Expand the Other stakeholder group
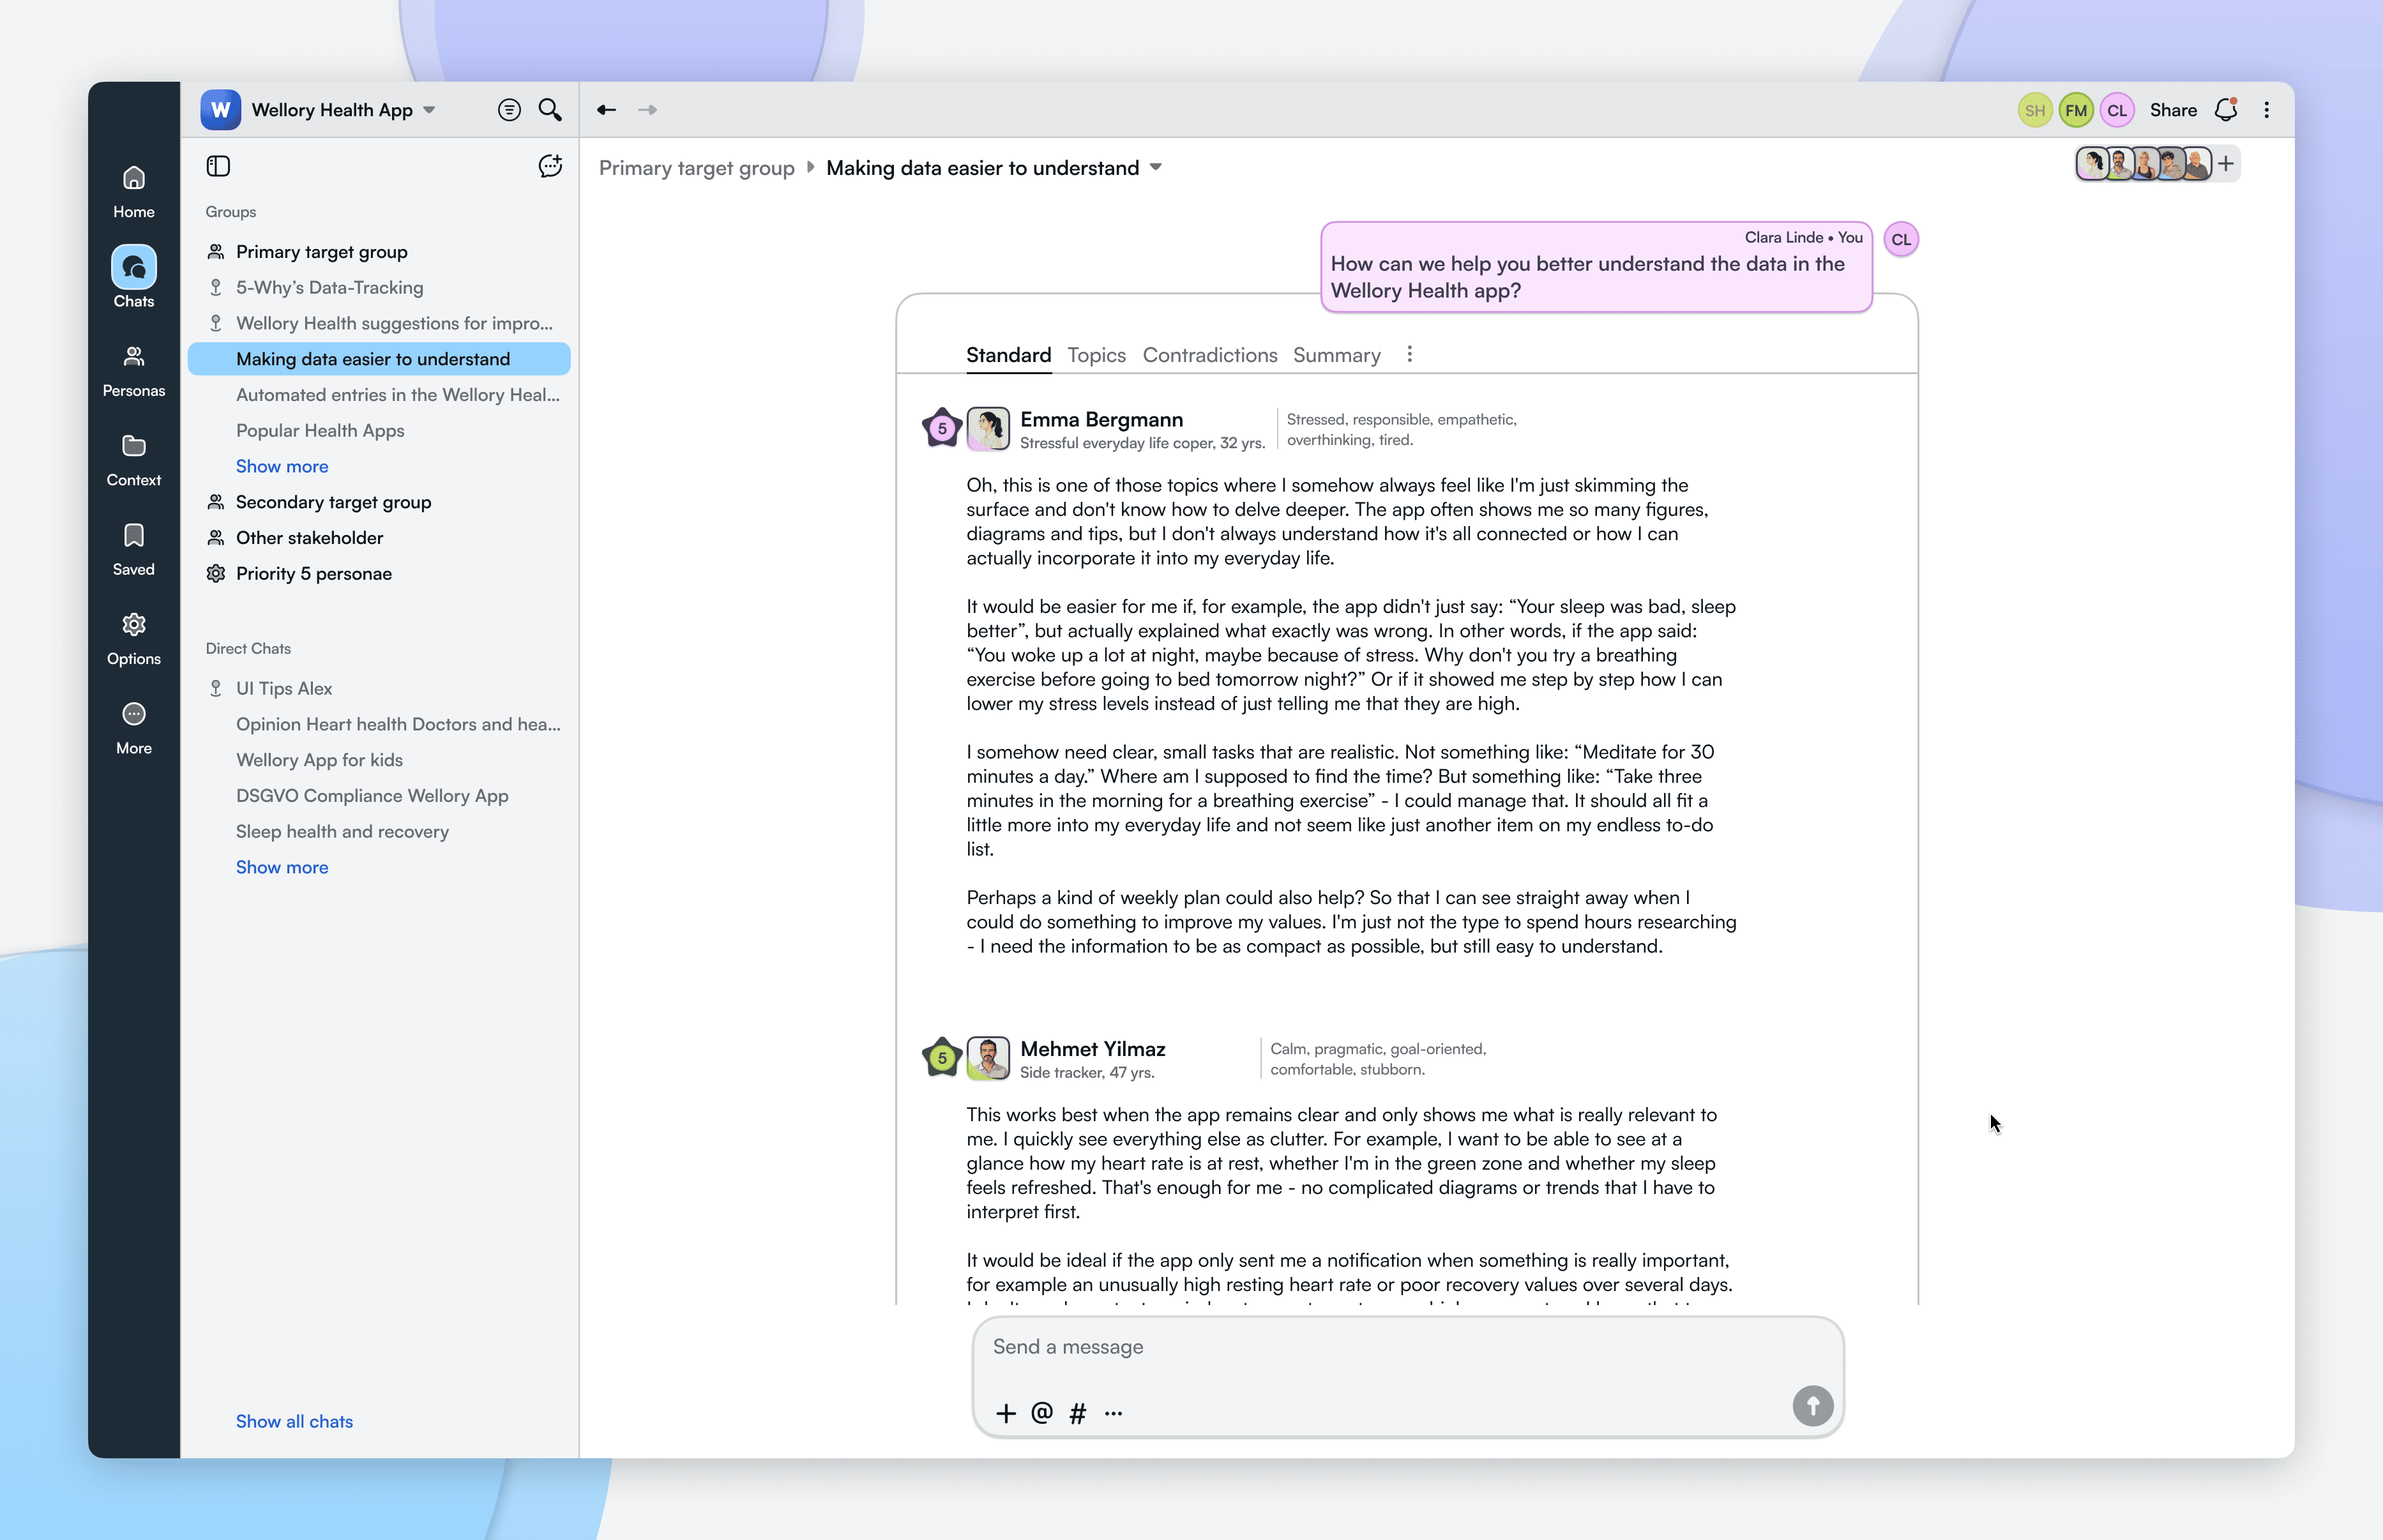The height and width of the screenshot is (1540, 2383). click(309, 538)
